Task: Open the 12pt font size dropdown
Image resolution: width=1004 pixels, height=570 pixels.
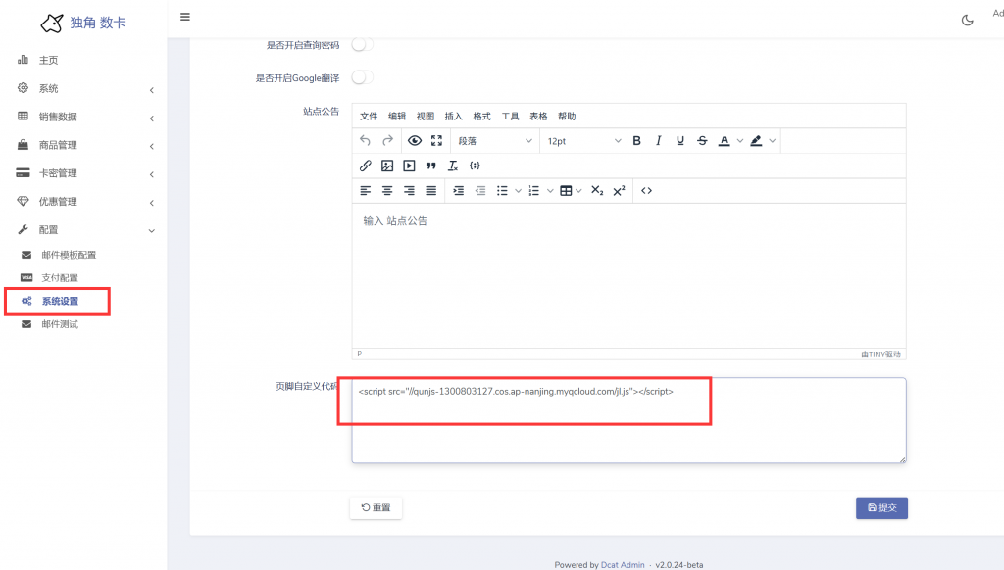Action: coord(582,141)
